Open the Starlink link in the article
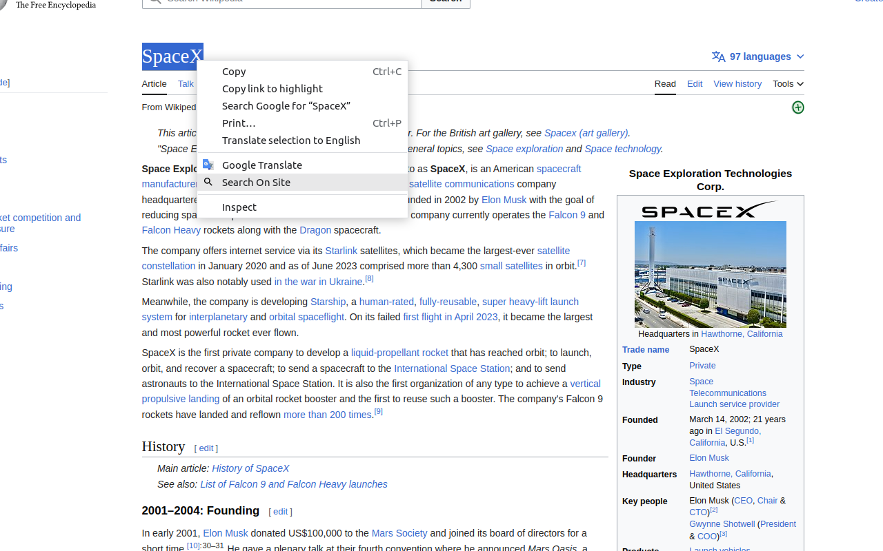The height and width of the screenshot is (551, 883). pyautogui.click(x=341, y=251)
